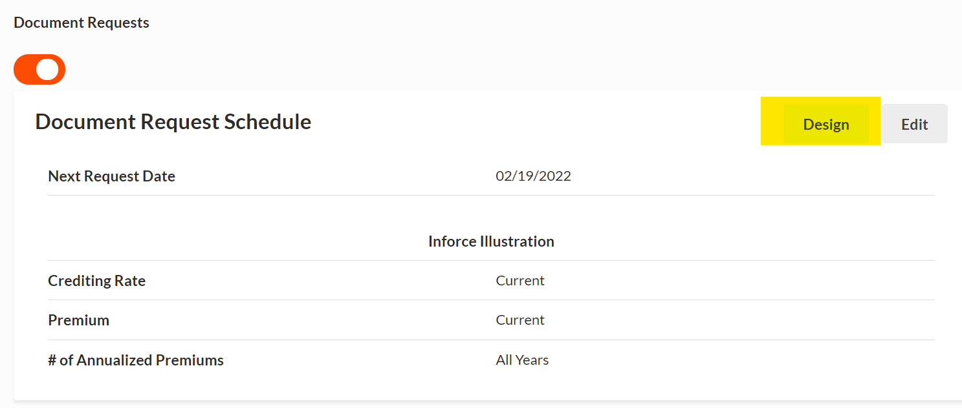Toggle the Document Requests switch off
The width and height of the screenshot is (962, 408).
39,69
